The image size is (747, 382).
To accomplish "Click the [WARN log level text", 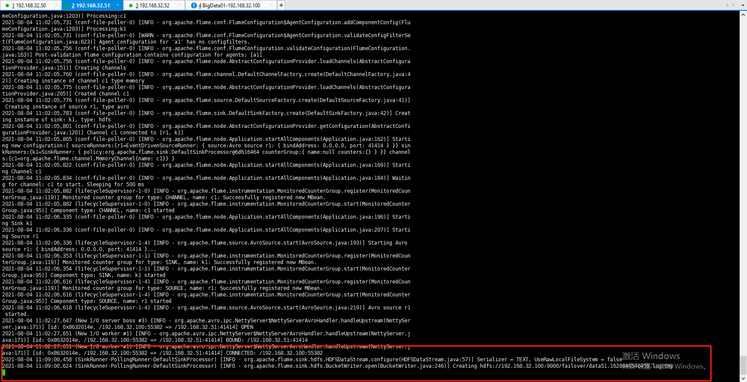I will (146, 35).
